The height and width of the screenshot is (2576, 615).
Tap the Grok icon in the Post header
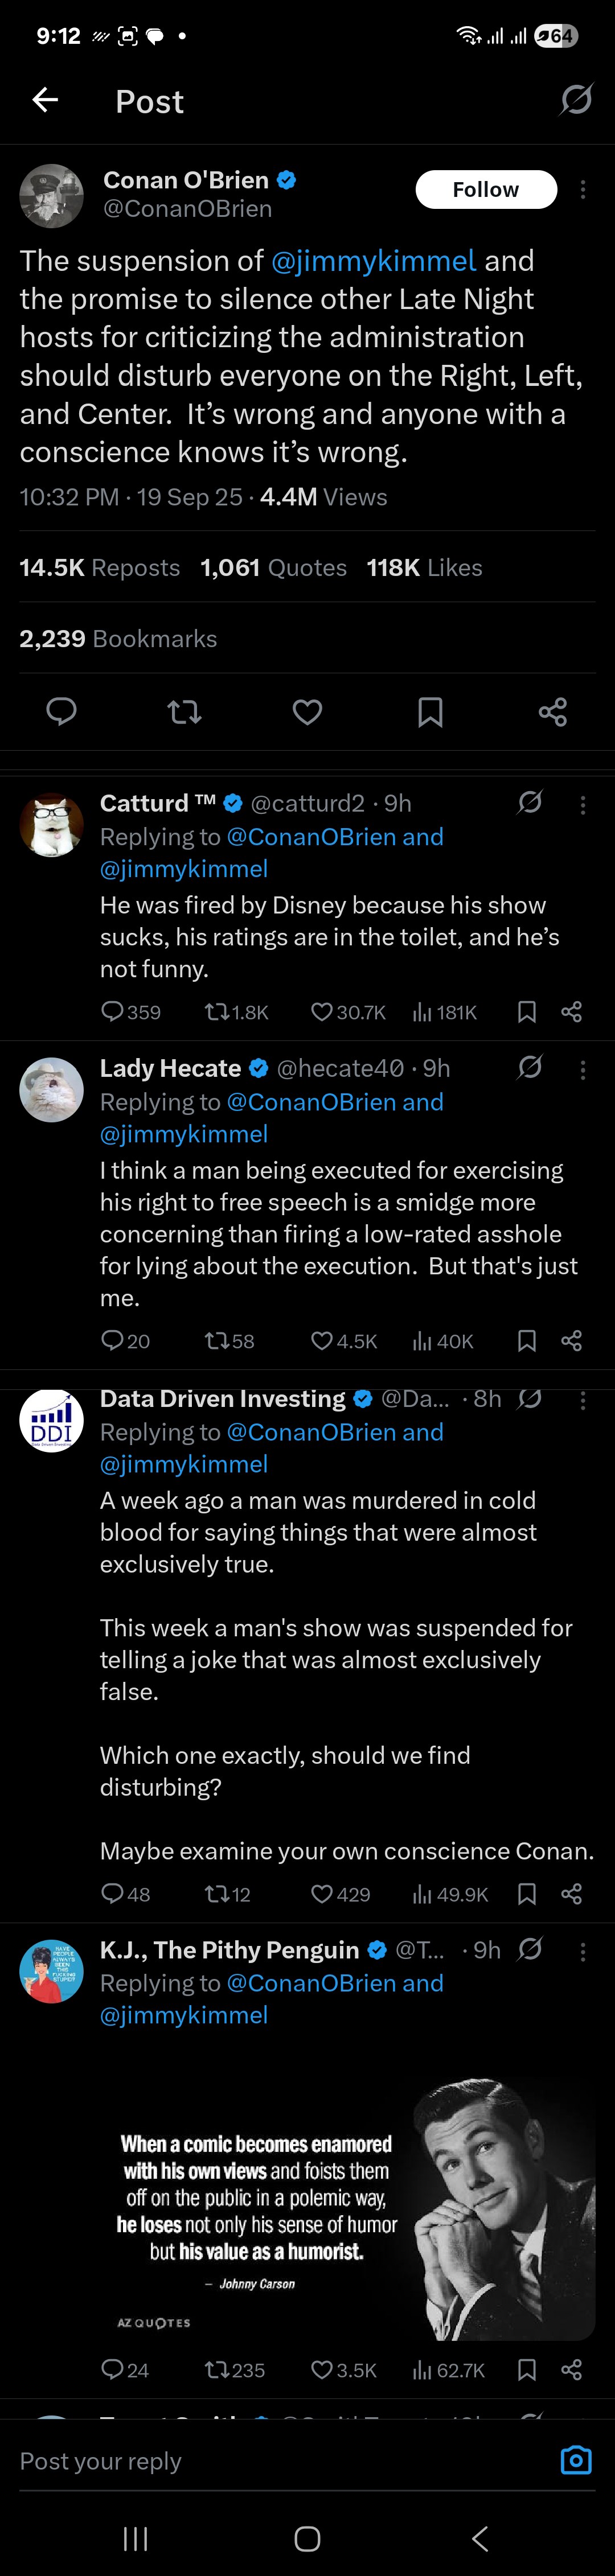click(x=576, y=100)
